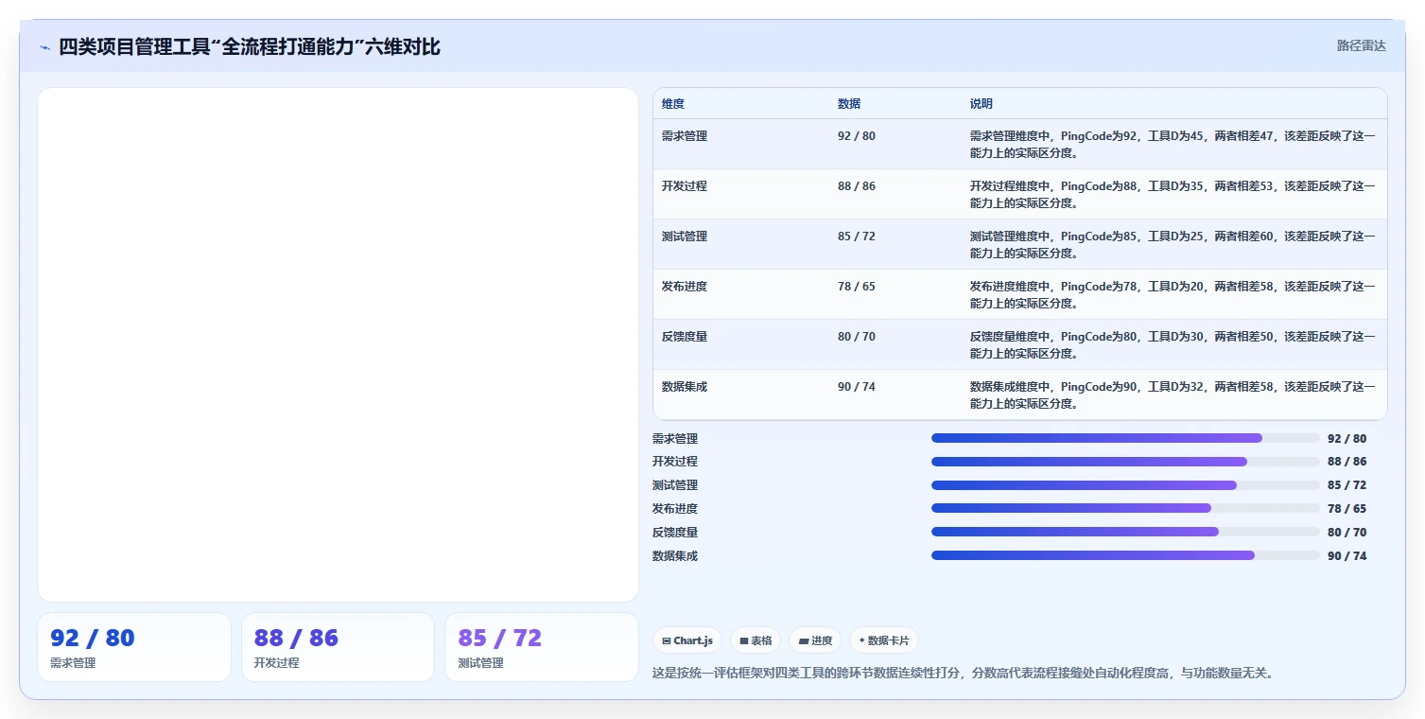
Task: Click the main title 四类项目管理工具 heading
Action: [250, 47]
